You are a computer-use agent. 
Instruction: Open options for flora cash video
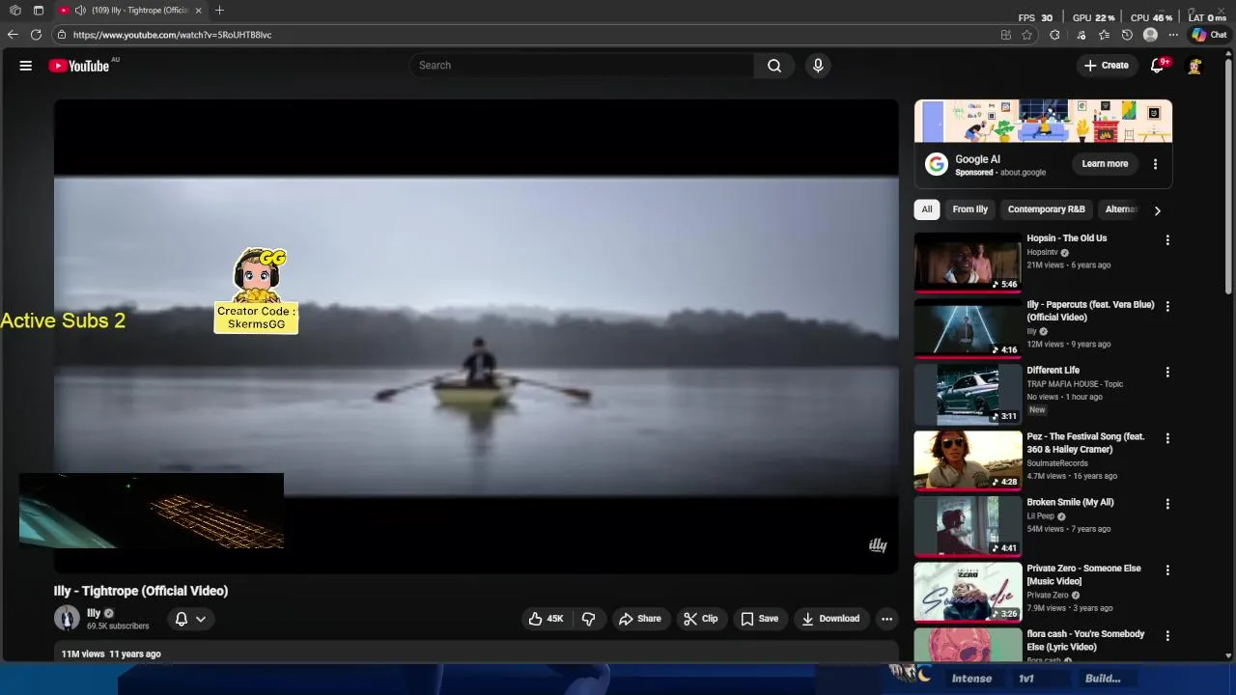tap(1167, 636)
